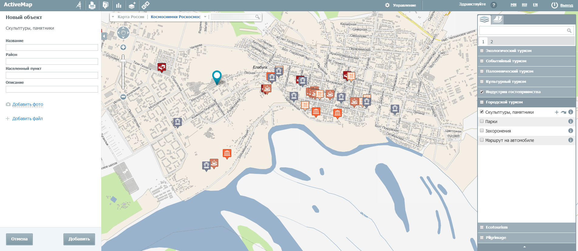The height and width of the screenshot is (251, 578).
Task: Uncheck Индустрия гостеприимства layer group
Action: (x=482, y=92)
